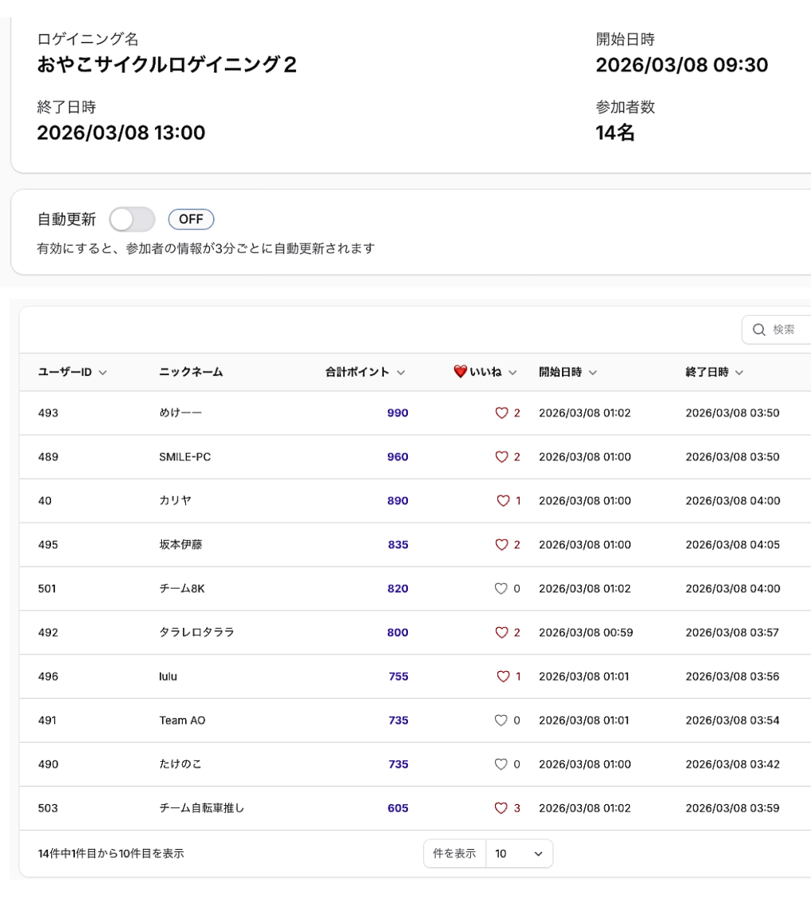Click total points 755
811x908 pixels.
(398, 677)
